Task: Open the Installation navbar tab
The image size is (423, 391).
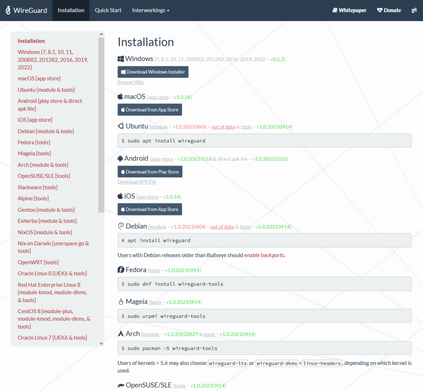Action: point(71,10)
